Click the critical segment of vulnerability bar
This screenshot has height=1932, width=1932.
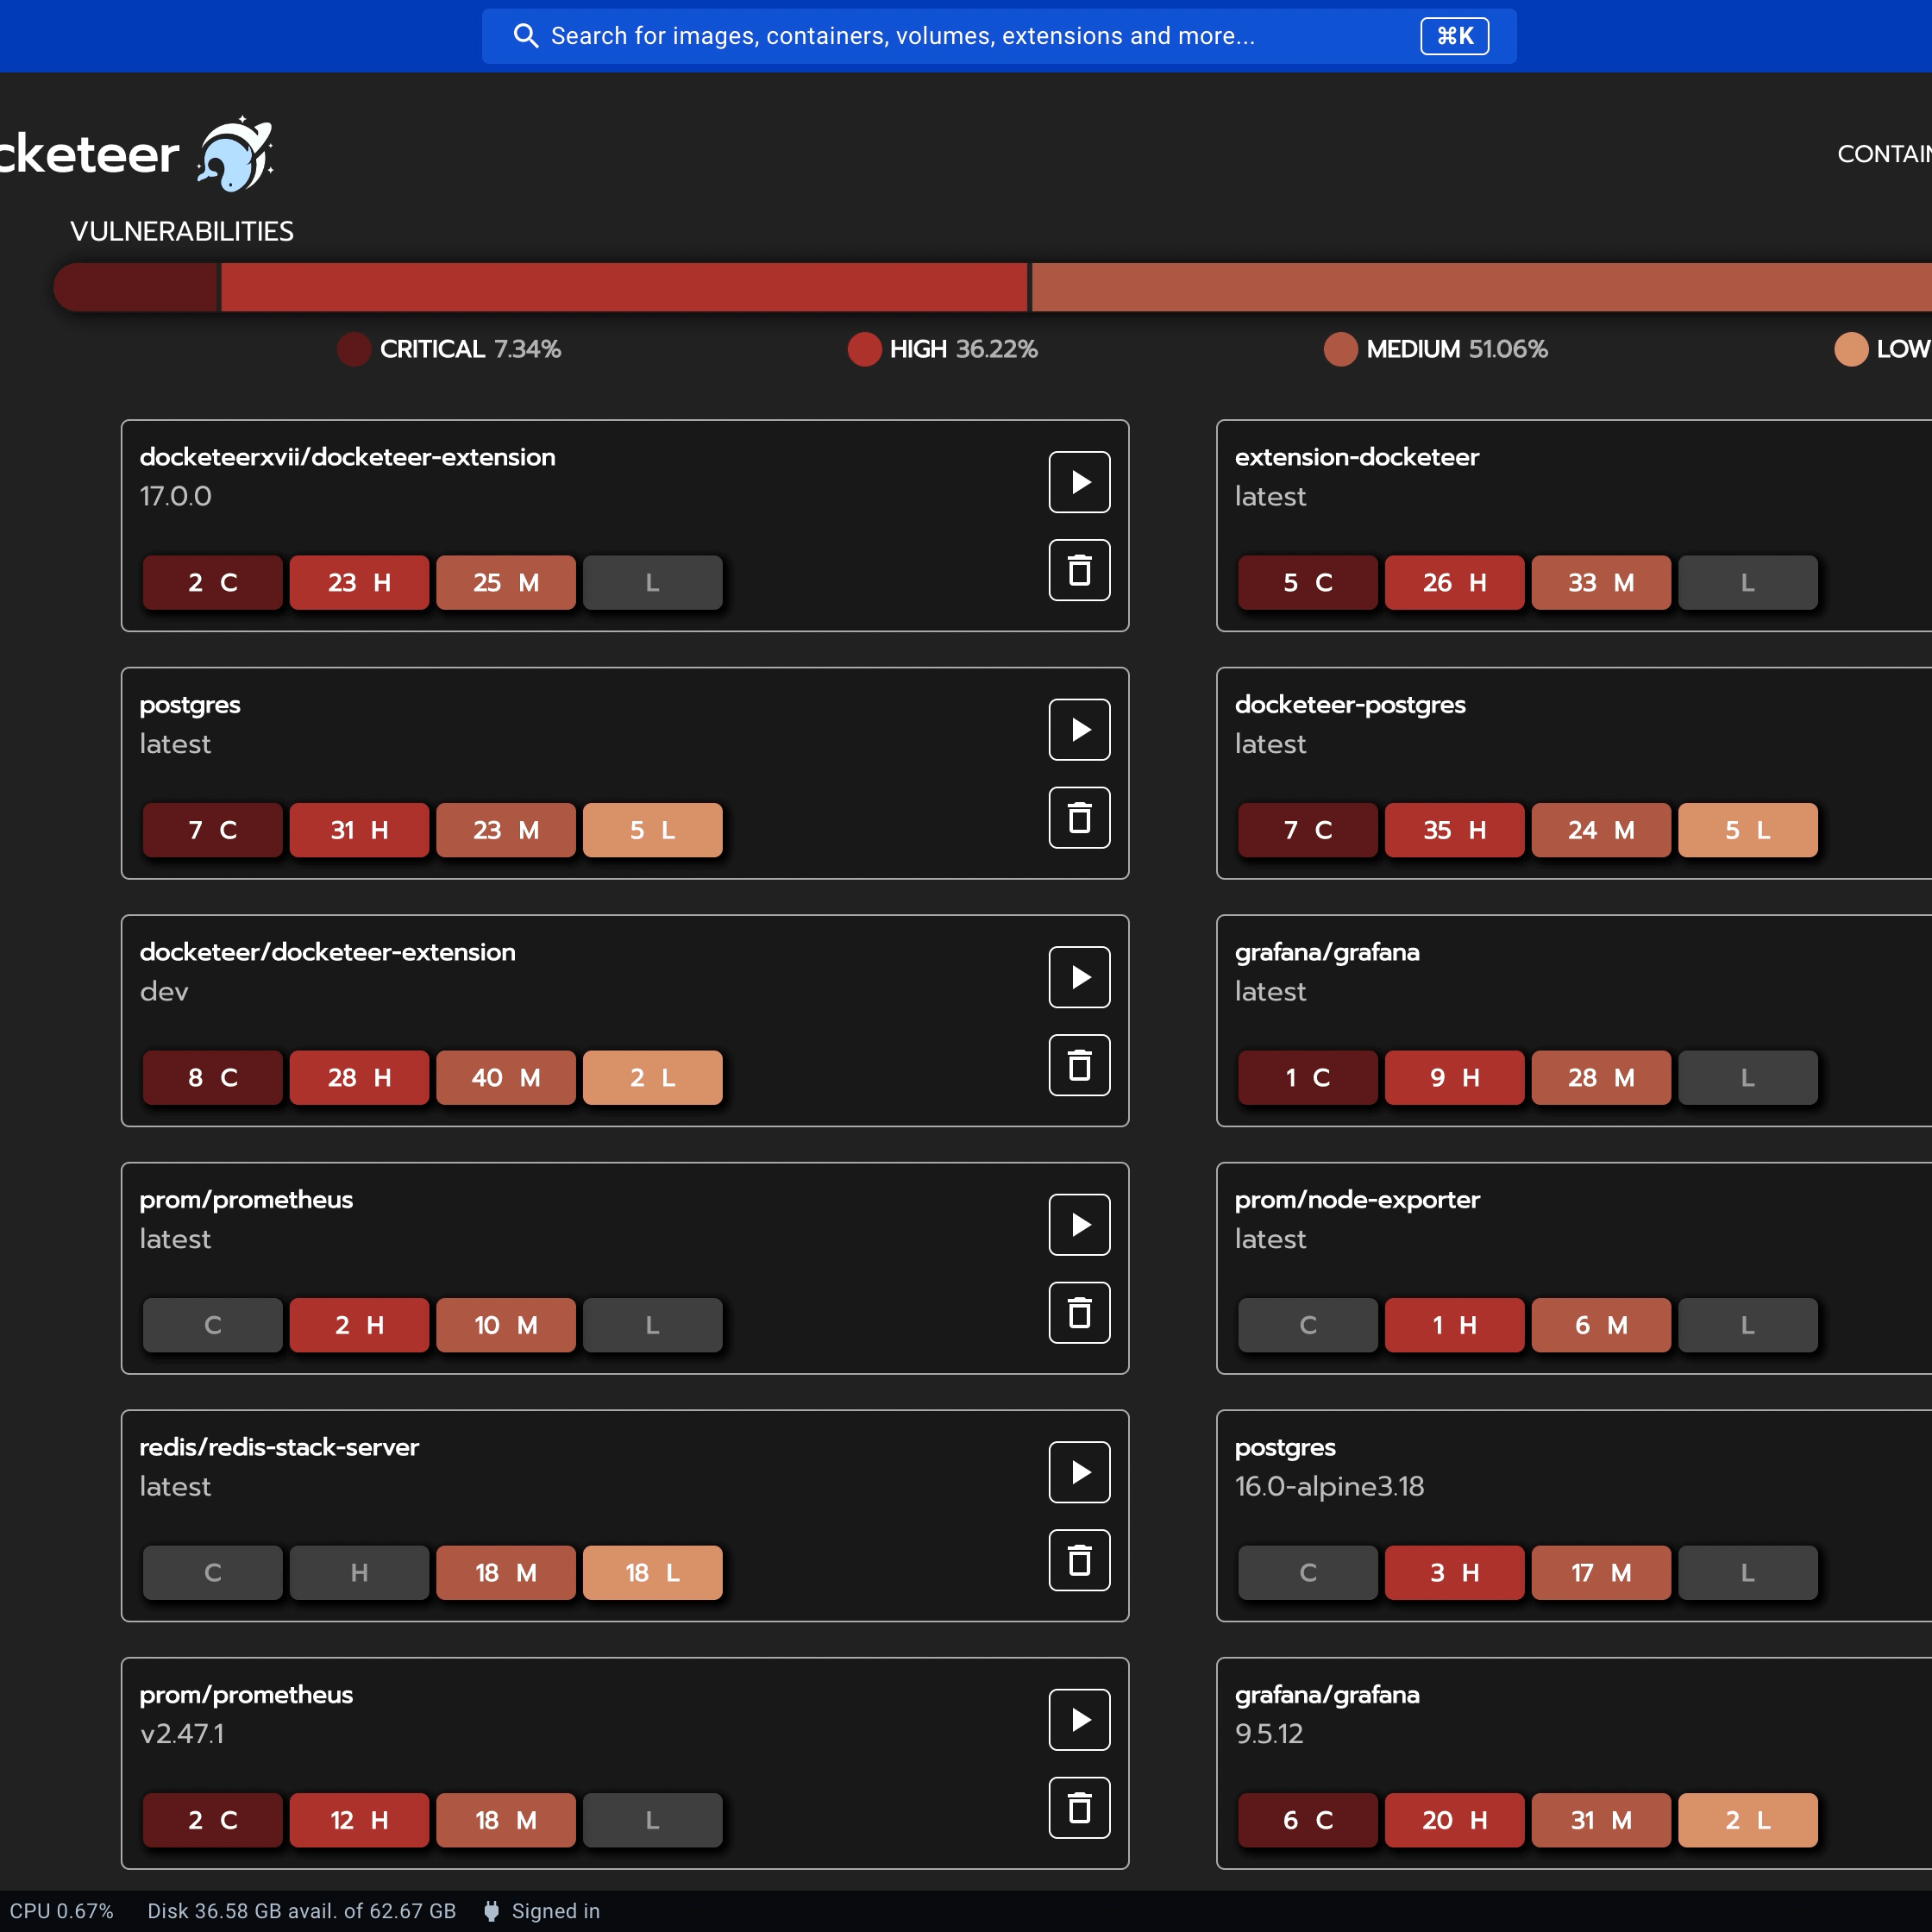point(135,287)
